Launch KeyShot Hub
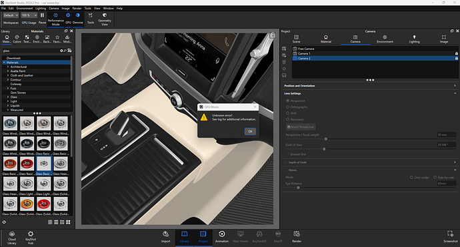Image resolution: width=460 pixels, height=247 pixels. tap(31, 237)
